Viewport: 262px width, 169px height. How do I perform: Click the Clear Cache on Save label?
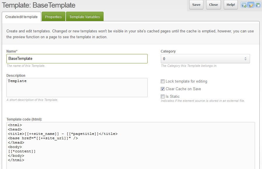[183, 89]
